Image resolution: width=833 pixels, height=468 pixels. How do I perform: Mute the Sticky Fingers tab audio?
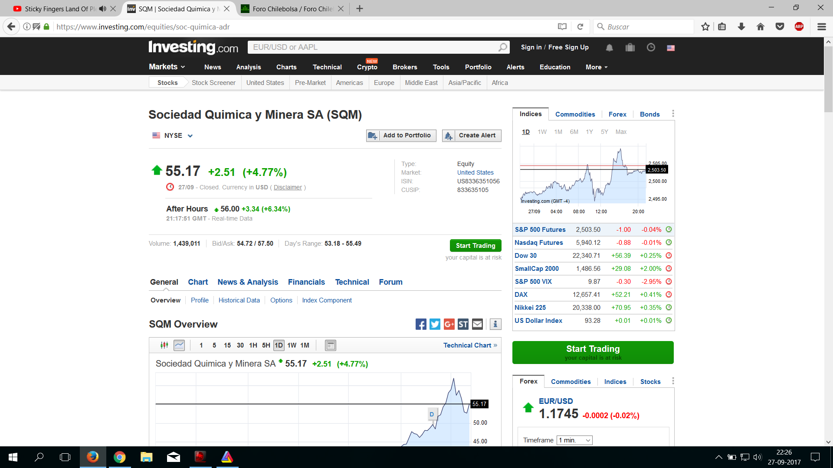pyautogui.click(x=103, y=9)
